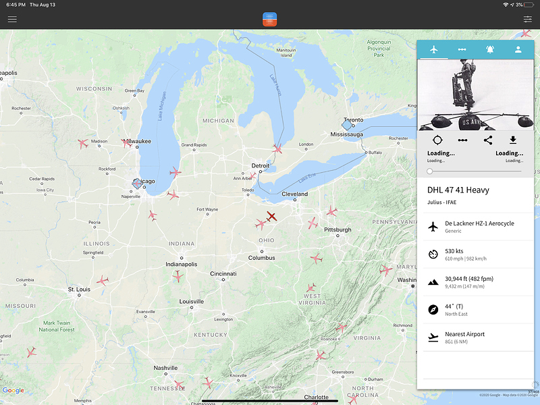
Task: Tap the speedometer icon beside speed
Action: pyautogui.click(x=433, y=254)
